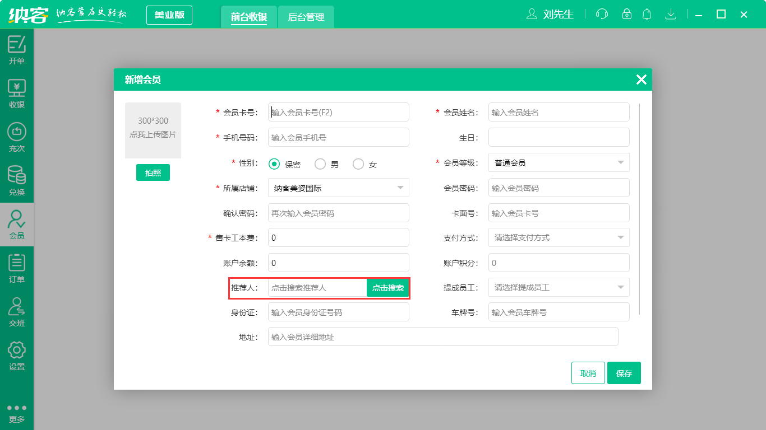Open the 开单 sidebar icon
This screenshot has width=766, height=430.
click(x=17, y=50)
